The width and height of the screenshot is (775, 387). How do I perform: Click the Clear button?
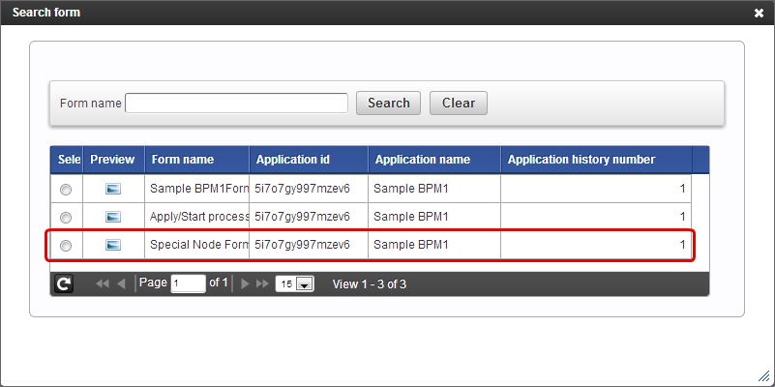pos(459,103)
